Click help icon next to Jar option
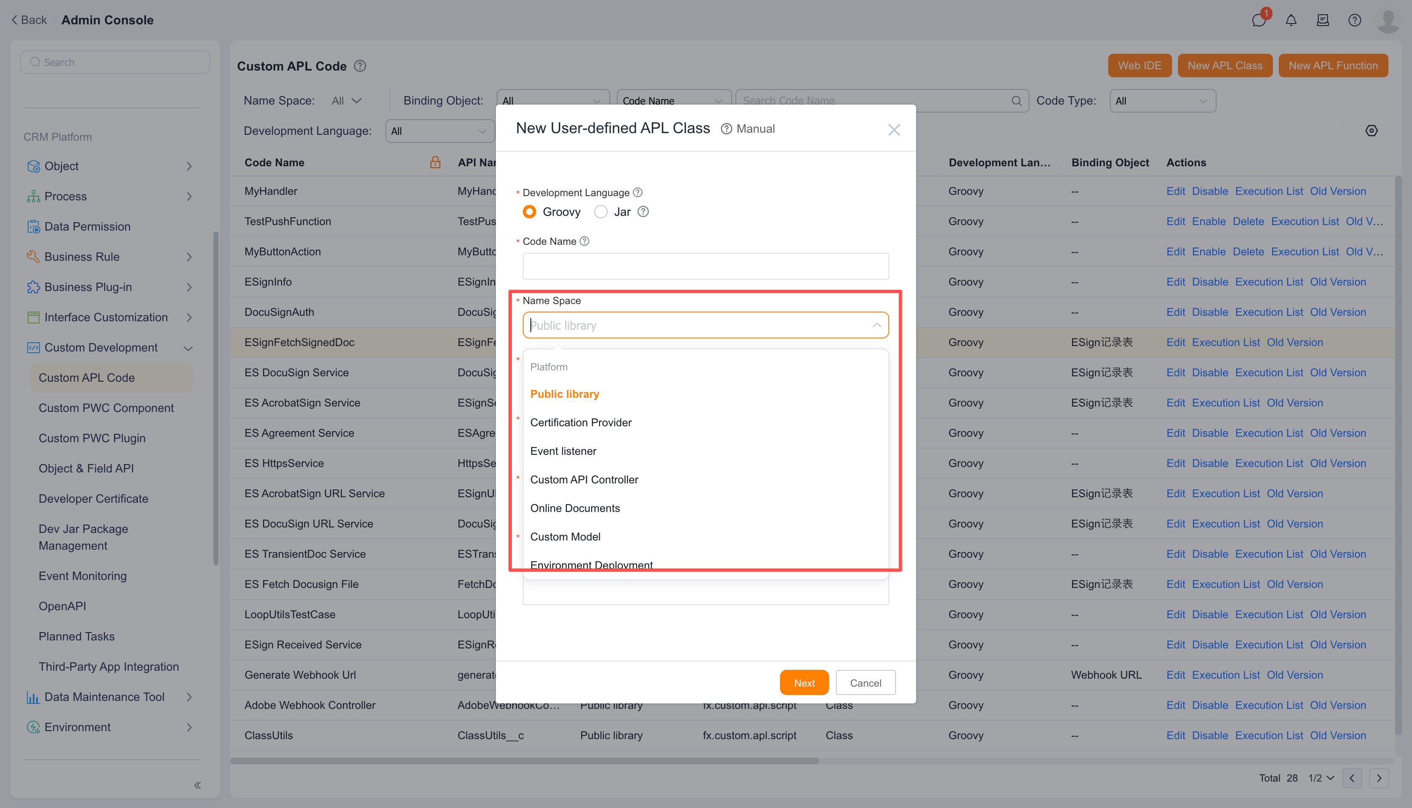The width and height of the screenshot is (1412, 808). tap(643, 211)
